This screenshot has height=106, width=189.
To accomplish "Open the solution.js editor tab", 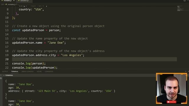I will 24,1.
